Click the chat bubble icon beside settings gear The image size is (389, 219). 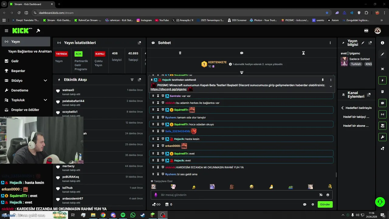click(x=305, y=204)
